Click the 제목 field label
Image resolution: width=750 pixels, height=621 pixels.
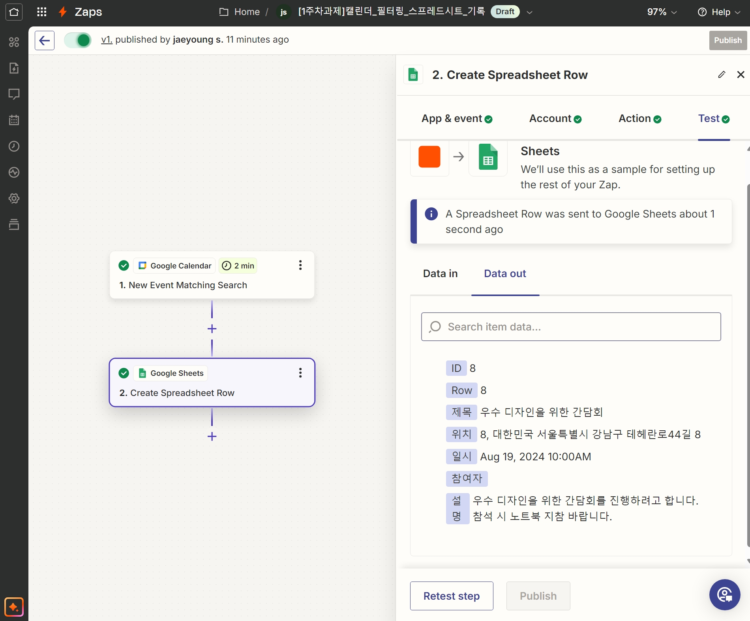point(461,412)
